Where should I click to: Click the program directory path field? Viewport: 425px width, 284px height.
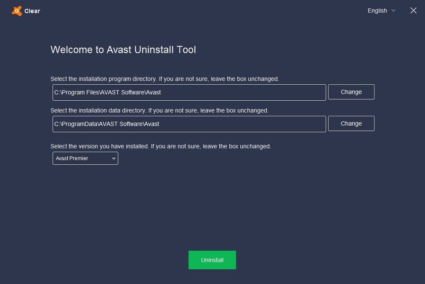(189, 92)
